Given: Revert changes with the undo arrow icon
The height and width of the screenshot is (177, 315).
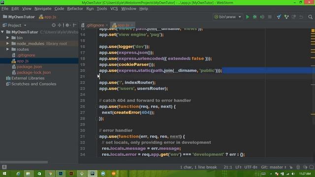Looking at the screenshot, I should tap(301, 17).
